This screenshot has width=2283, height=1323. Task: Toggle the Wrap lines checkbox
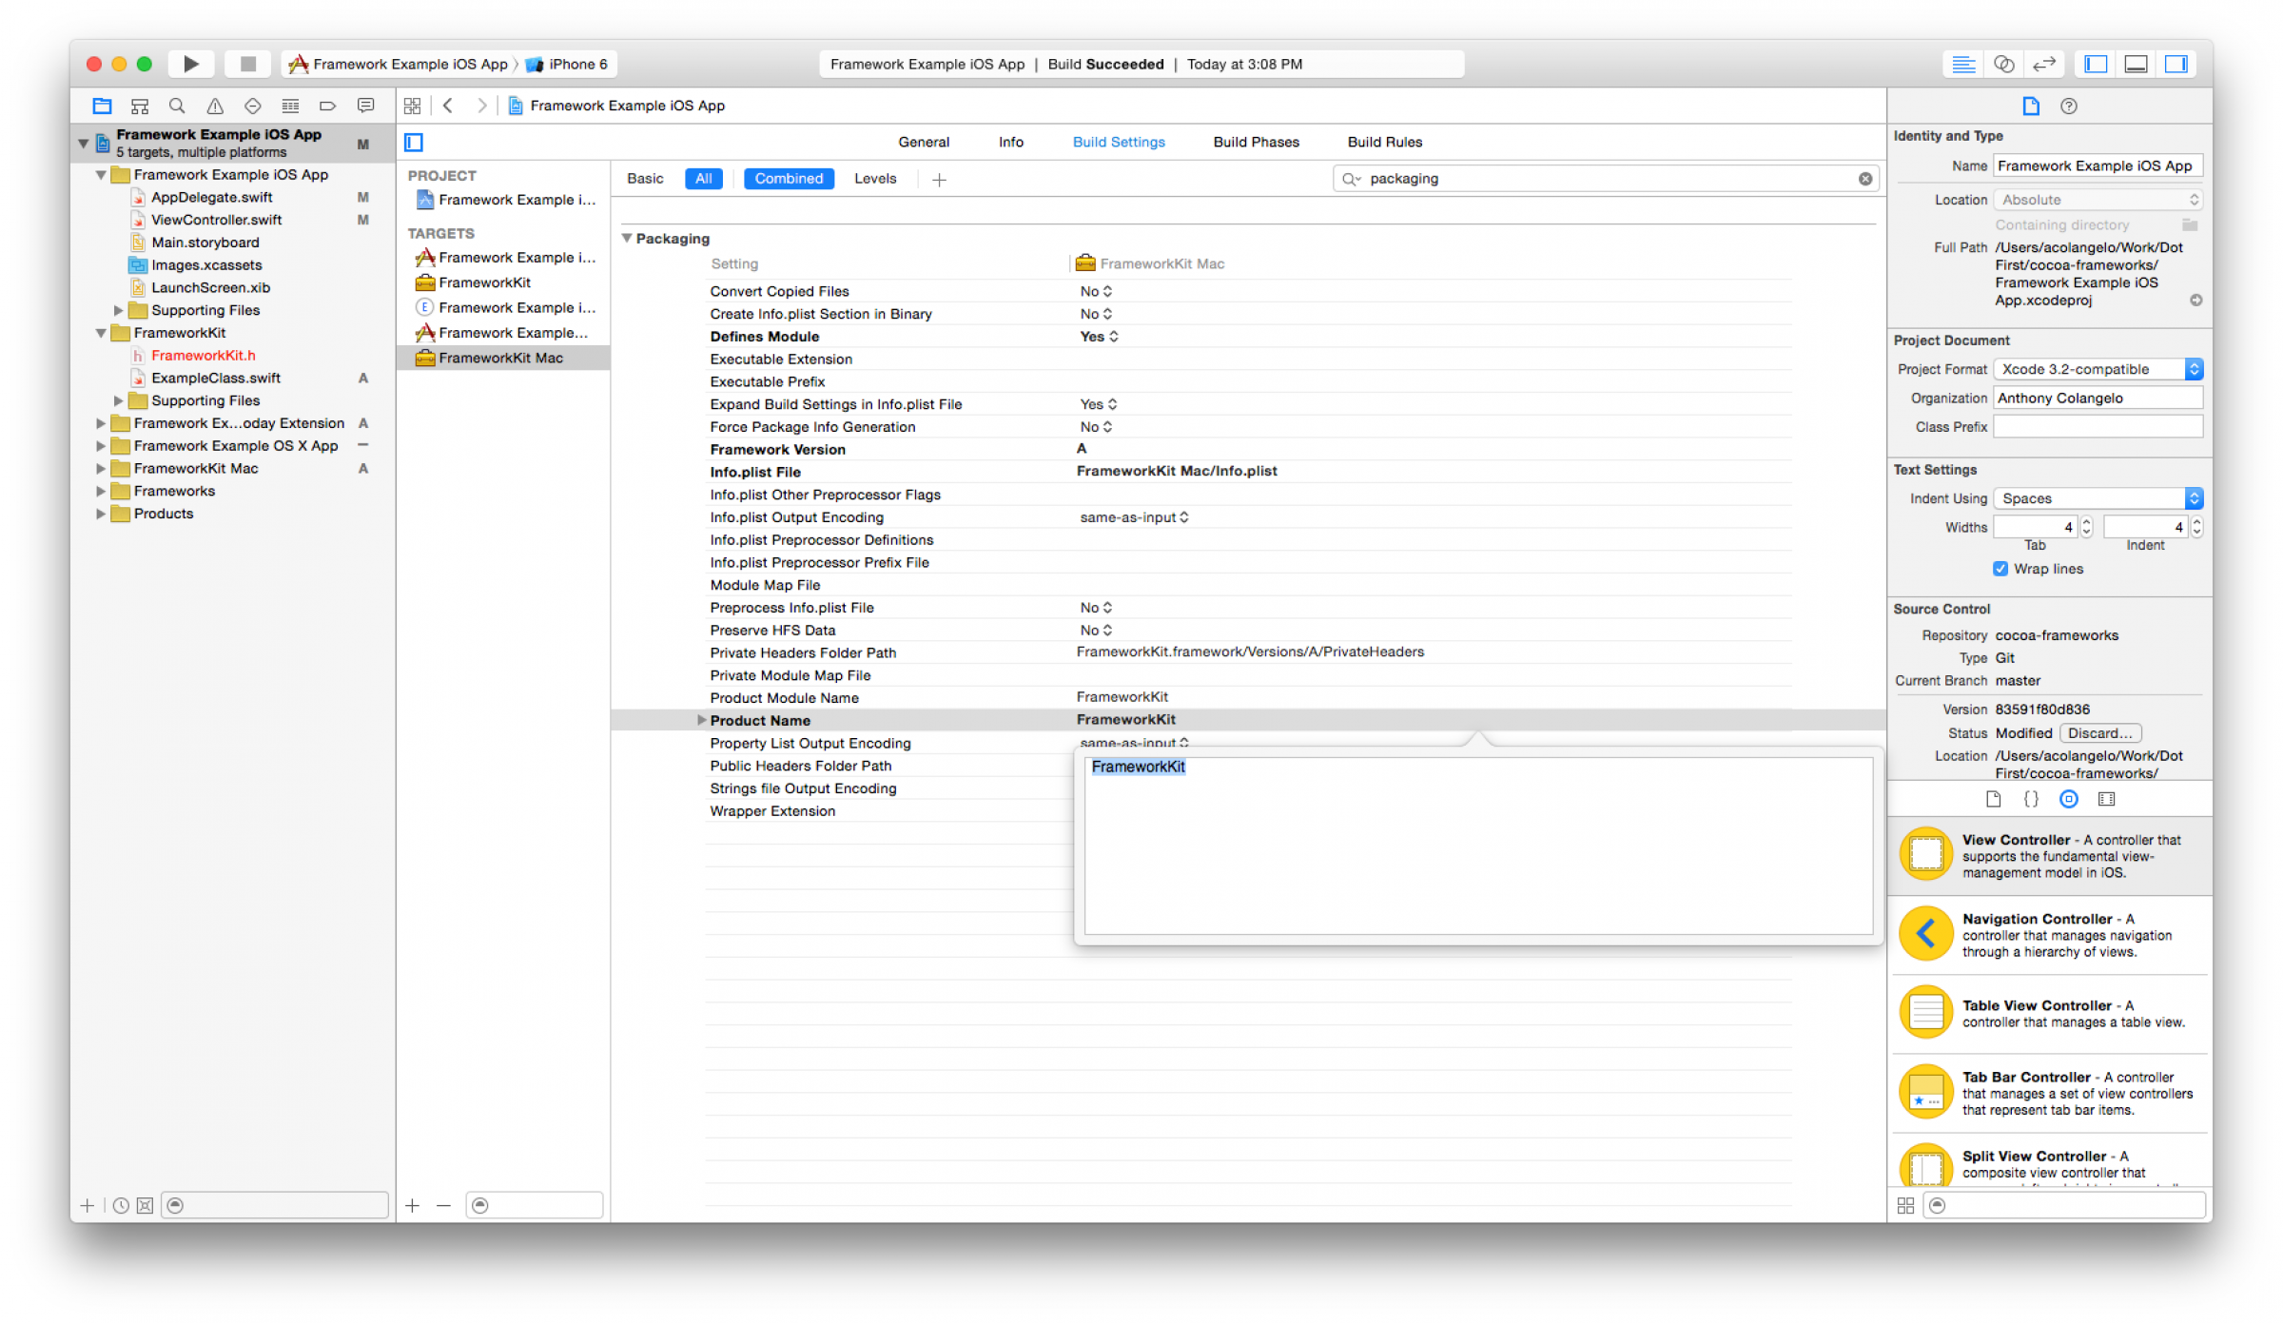click(x=2000, y=569)
